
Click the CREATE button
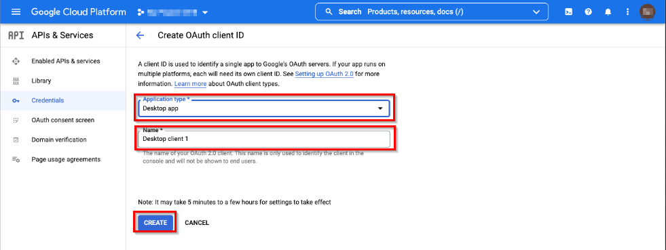pyautogui.click(x=155, y=222)
